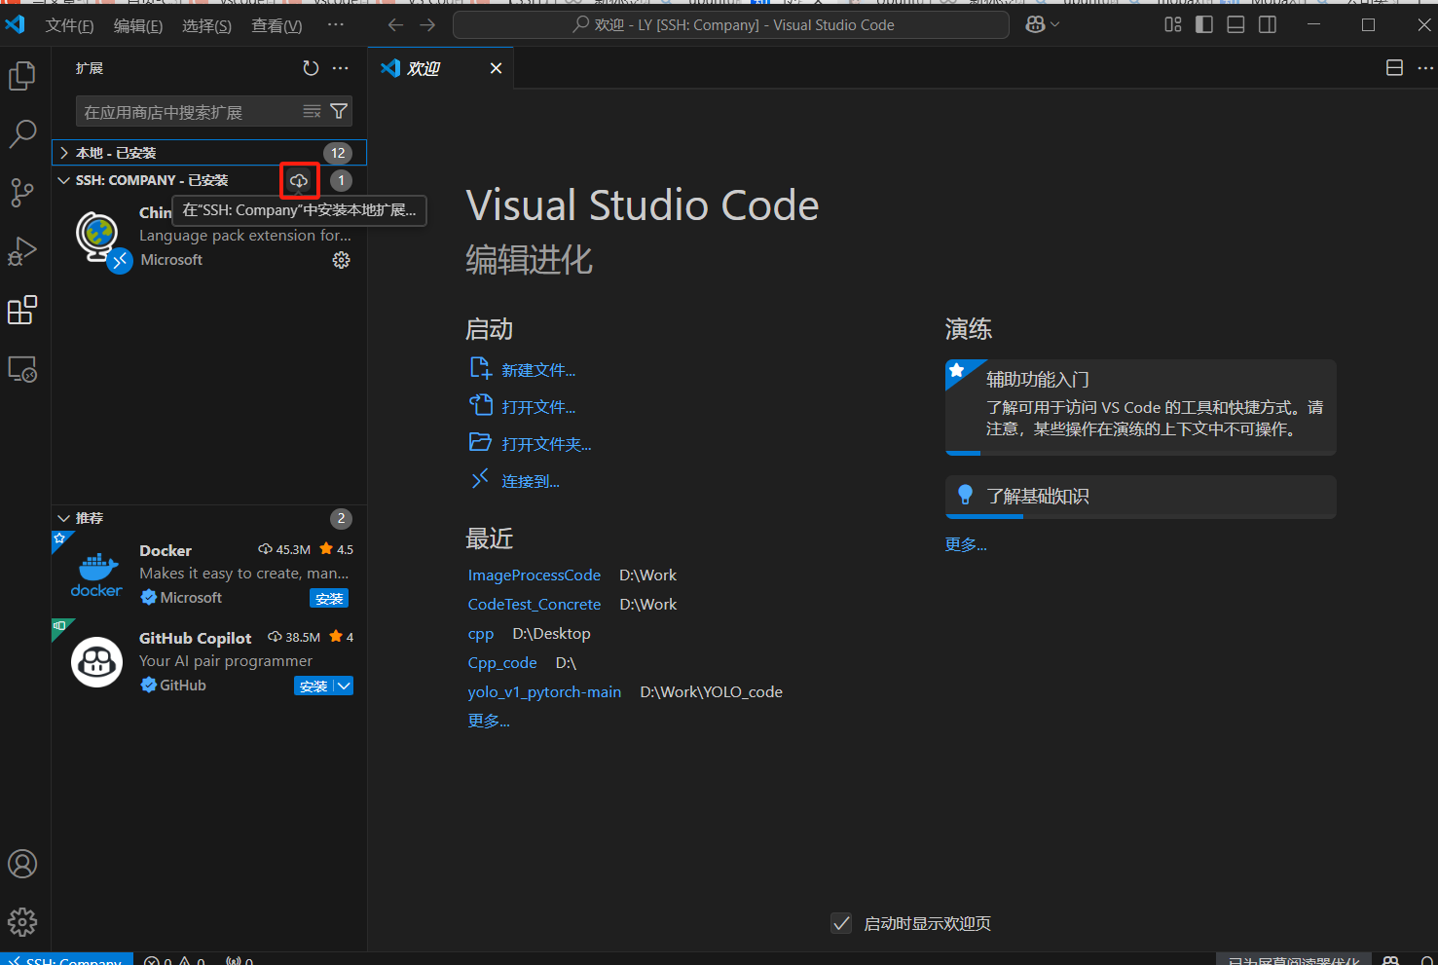Select the Welcome editor tab
The width and height of the screenshot is (1438, 965).
click(x=441, y=68)
